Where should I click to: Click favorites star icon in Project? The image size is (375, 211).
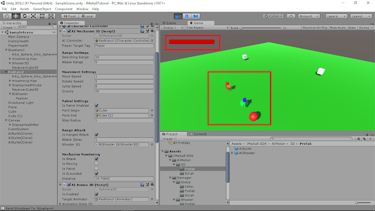(370, 139)
